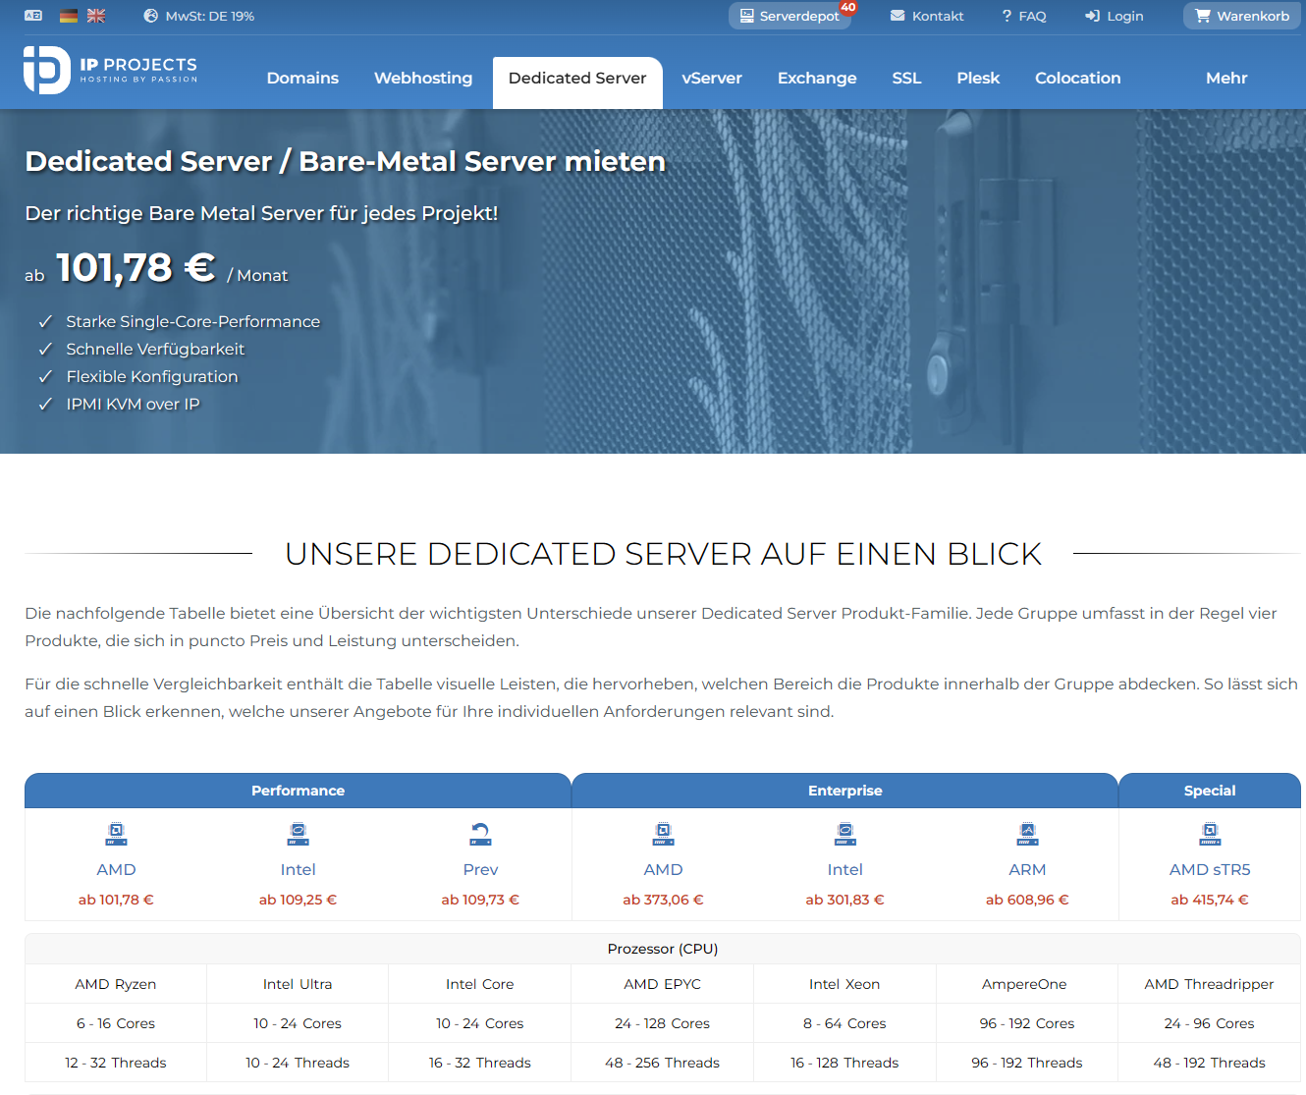1306x1095 pixels.
Task: Select the Dedicated Server tab
Action: pos(577,82)
